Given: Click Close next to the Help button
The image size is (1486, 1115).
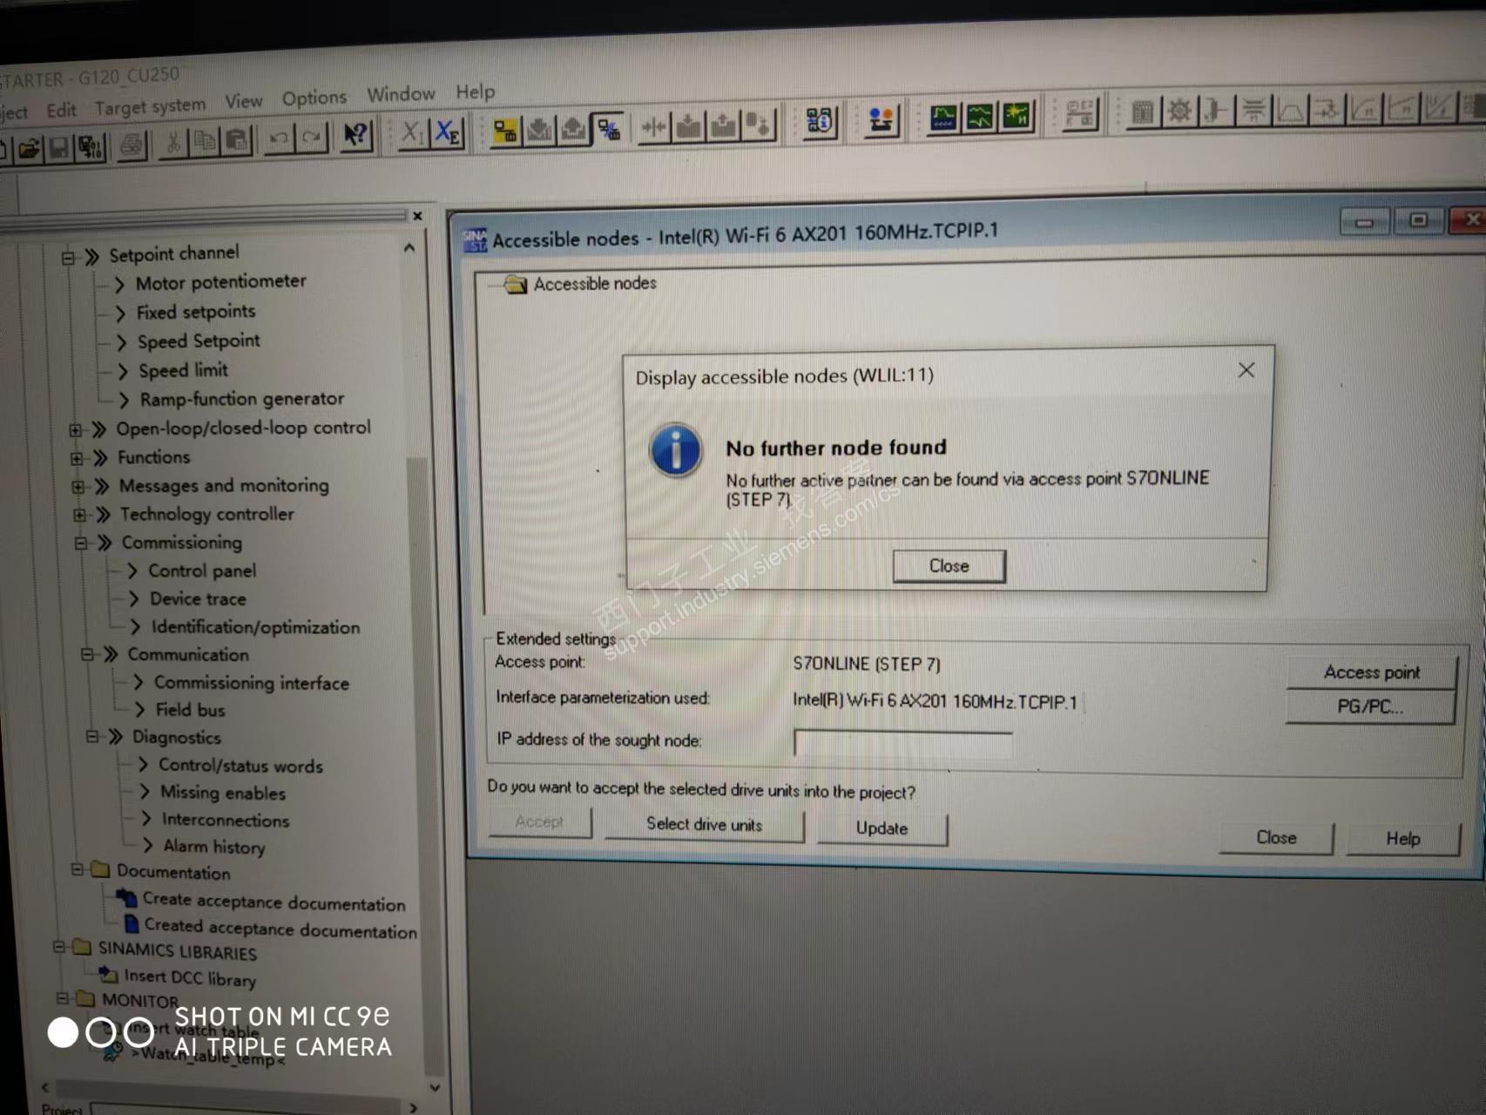Looking at the screenshot, I should 1276,837.
